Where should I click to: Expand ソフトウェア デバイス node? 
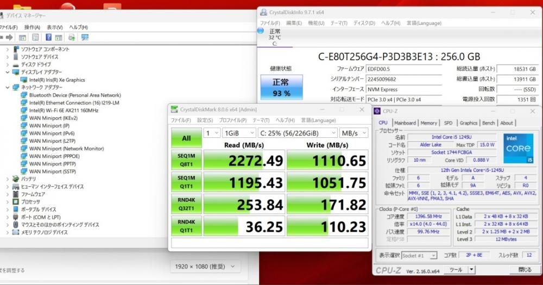pos(8,57)
